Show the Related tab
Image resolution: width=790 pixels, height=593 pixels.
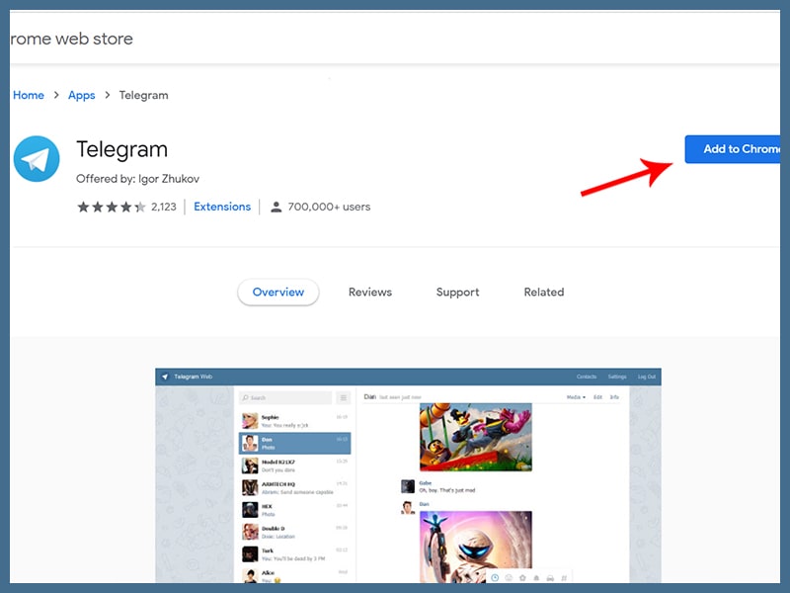(544, 292)
